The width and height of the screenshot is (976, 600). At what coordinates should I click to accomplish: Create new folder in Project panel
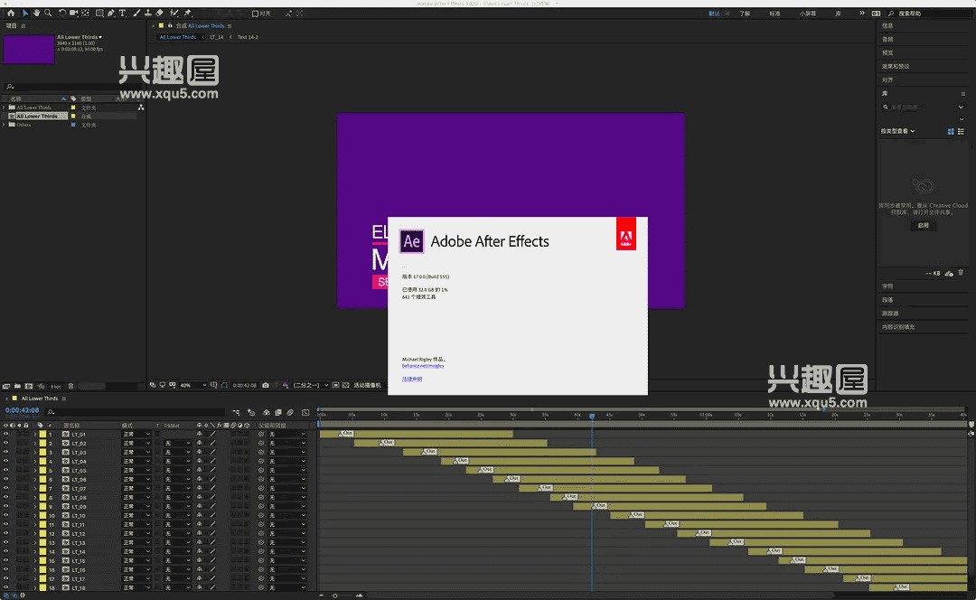pos(17,386)
